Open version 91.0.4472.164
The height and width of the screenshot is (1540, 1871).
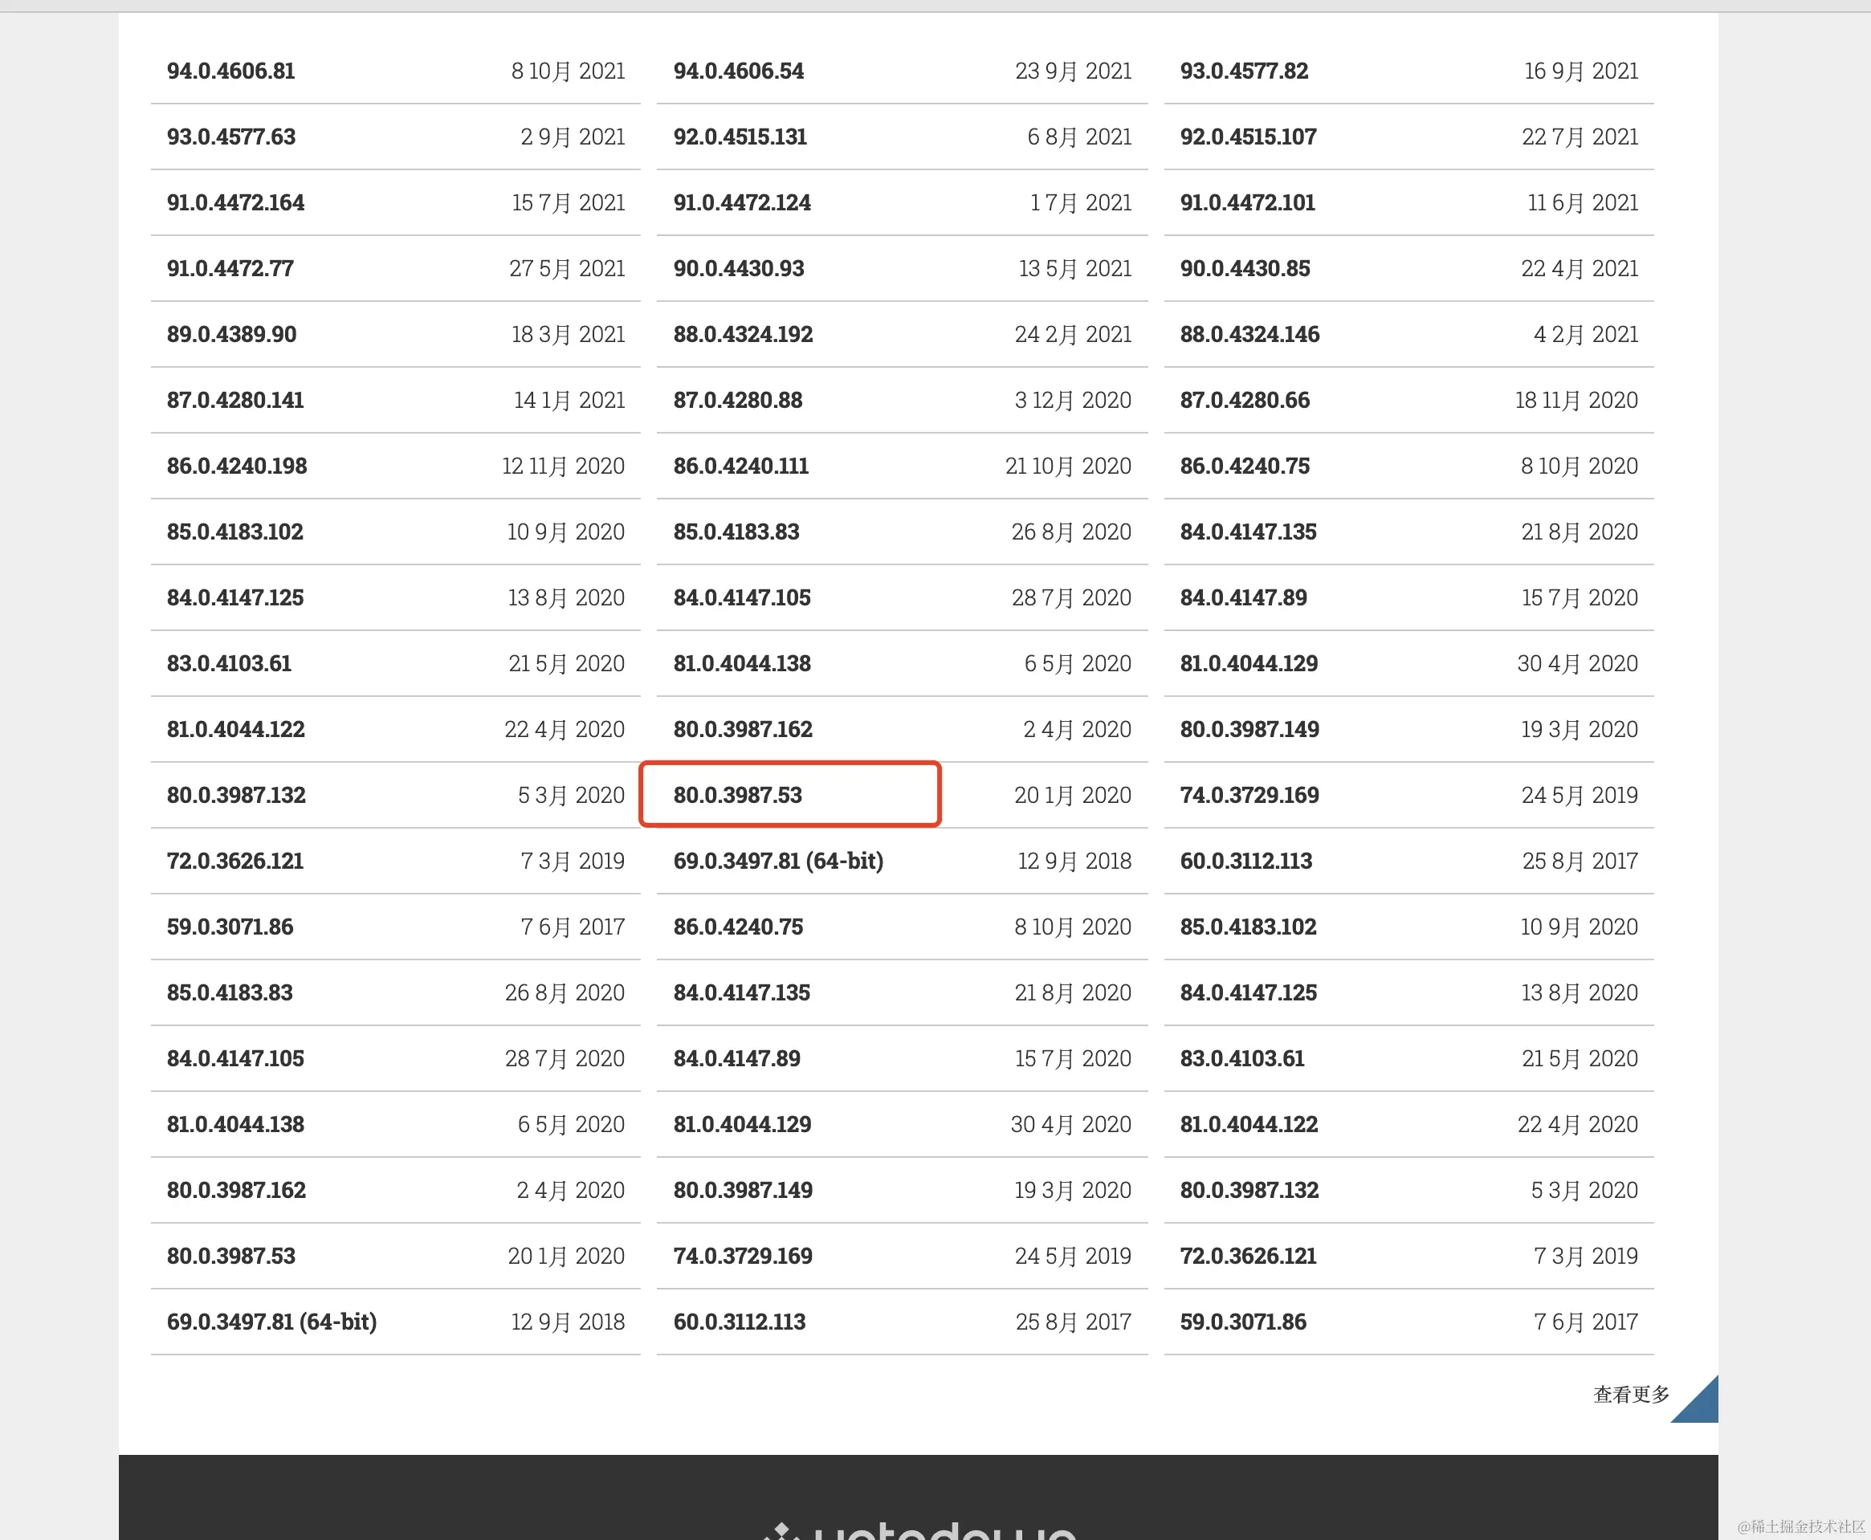[x=235, y=202]
